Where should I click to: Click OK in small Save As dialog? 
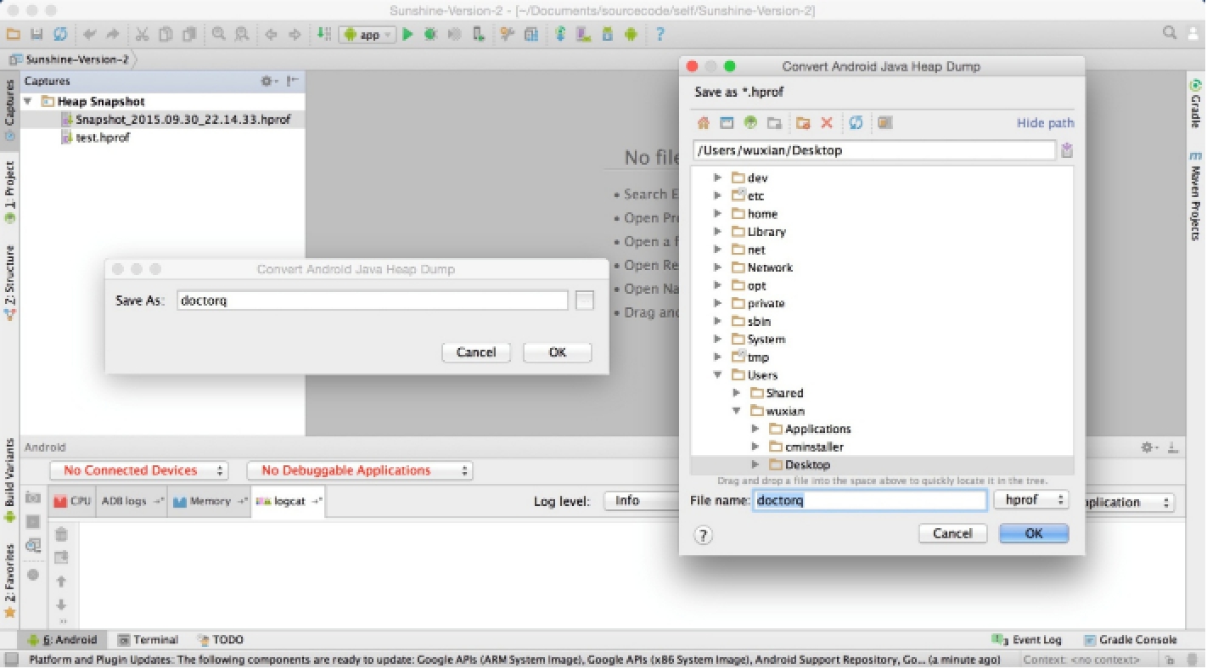click(x=558, y=352)
